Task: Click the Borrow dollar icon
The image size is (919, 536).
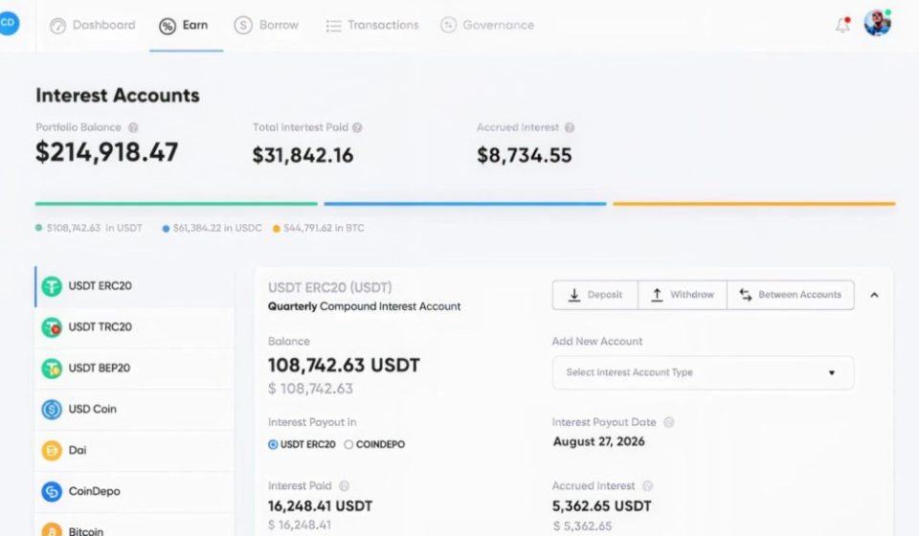Action: [x=243, y=25]
